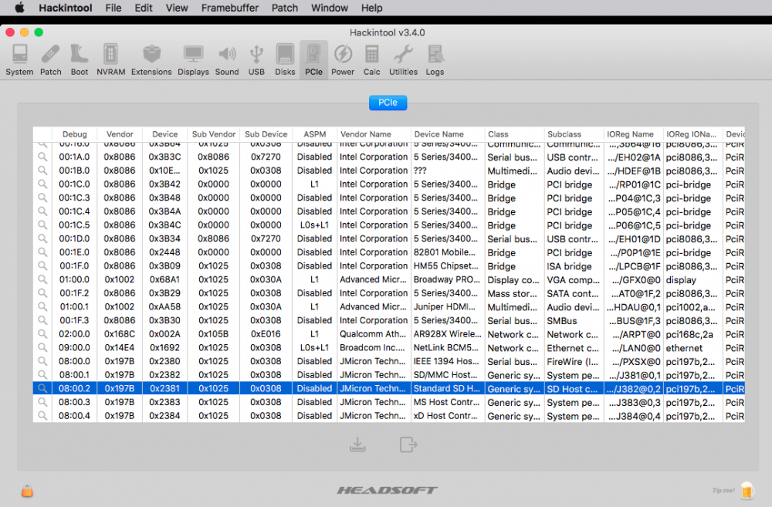
Task: Open the Edit menu
Action: 144,8
